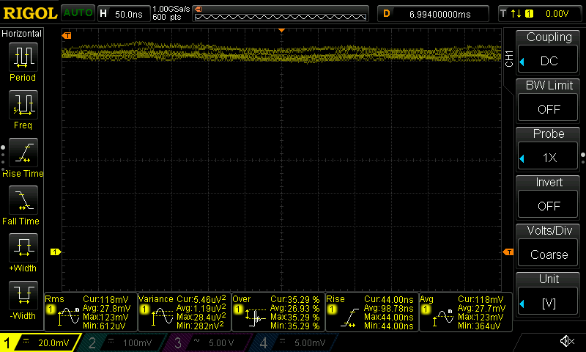
Task: Click the channel 1 ground level marker
Action: coord(56,252)
